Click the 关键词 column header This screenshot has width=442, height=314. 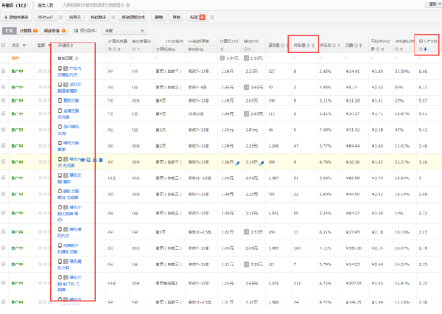coord(66,46)
